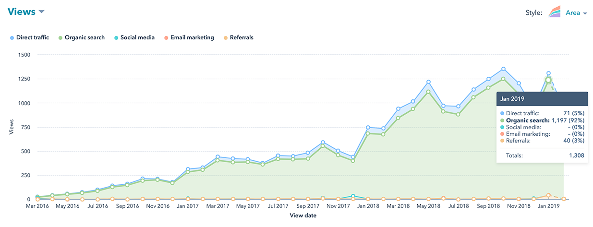Viewport: 593px width, 227px height.
Task: Click the Jan 2018 axis label
Action: point(368,206)
